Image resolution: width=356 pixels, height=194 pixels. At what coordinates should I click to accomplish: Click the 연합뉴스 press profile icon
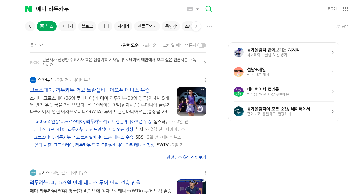33,80
